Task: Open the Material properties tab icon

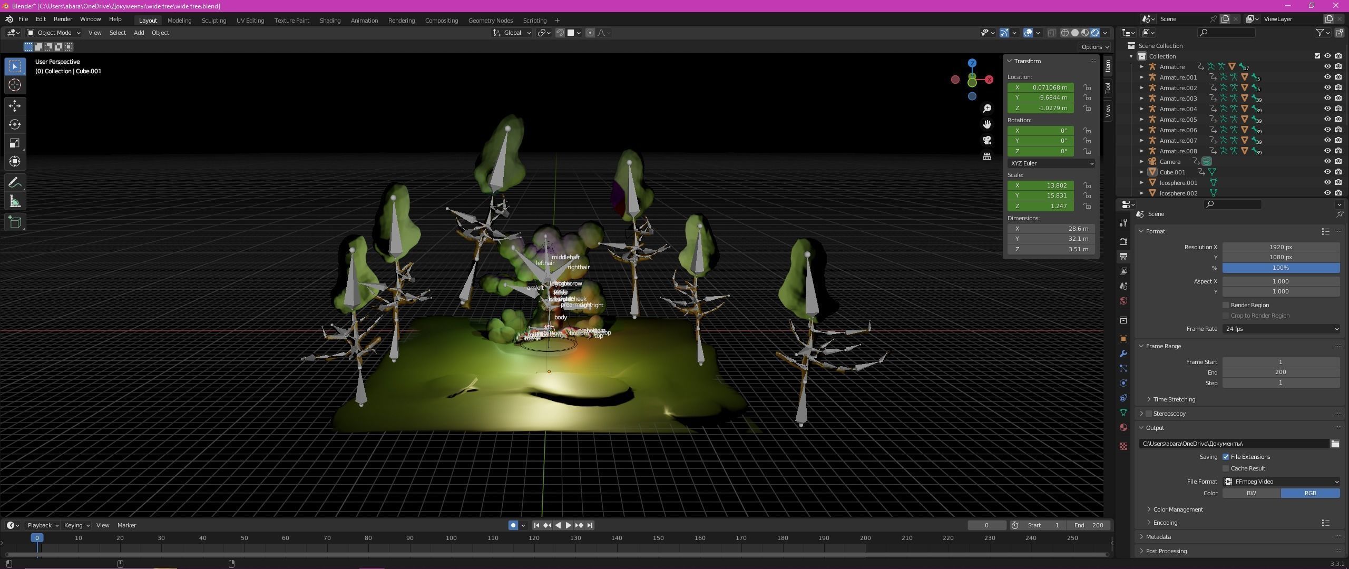Action: click(1123, 427)
